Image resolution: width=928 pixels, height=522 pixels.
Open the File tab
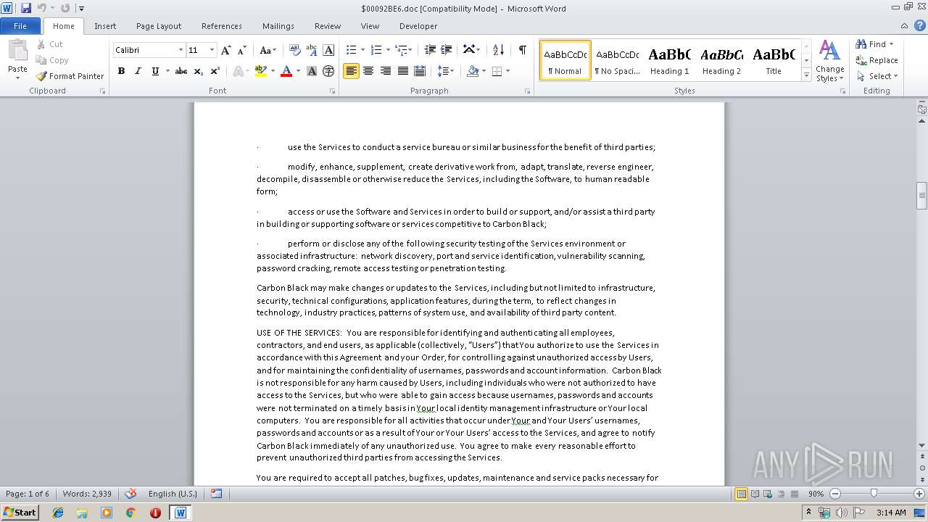20,26
